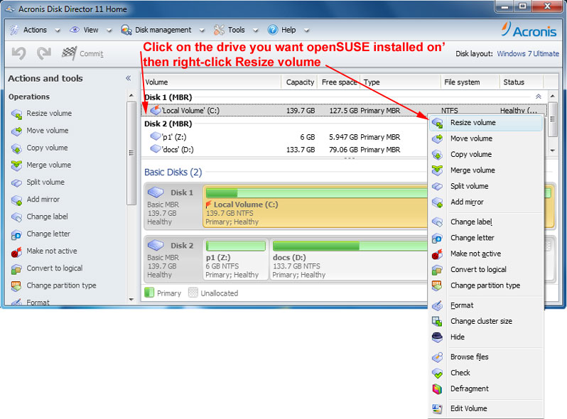Choose Split volume from the context menu
The height and width of the screenshot is (419, 567).
click(x=486, y=186)
